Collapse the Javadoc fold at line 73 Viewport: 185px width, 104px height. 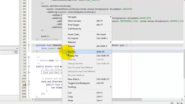(29, 57)
